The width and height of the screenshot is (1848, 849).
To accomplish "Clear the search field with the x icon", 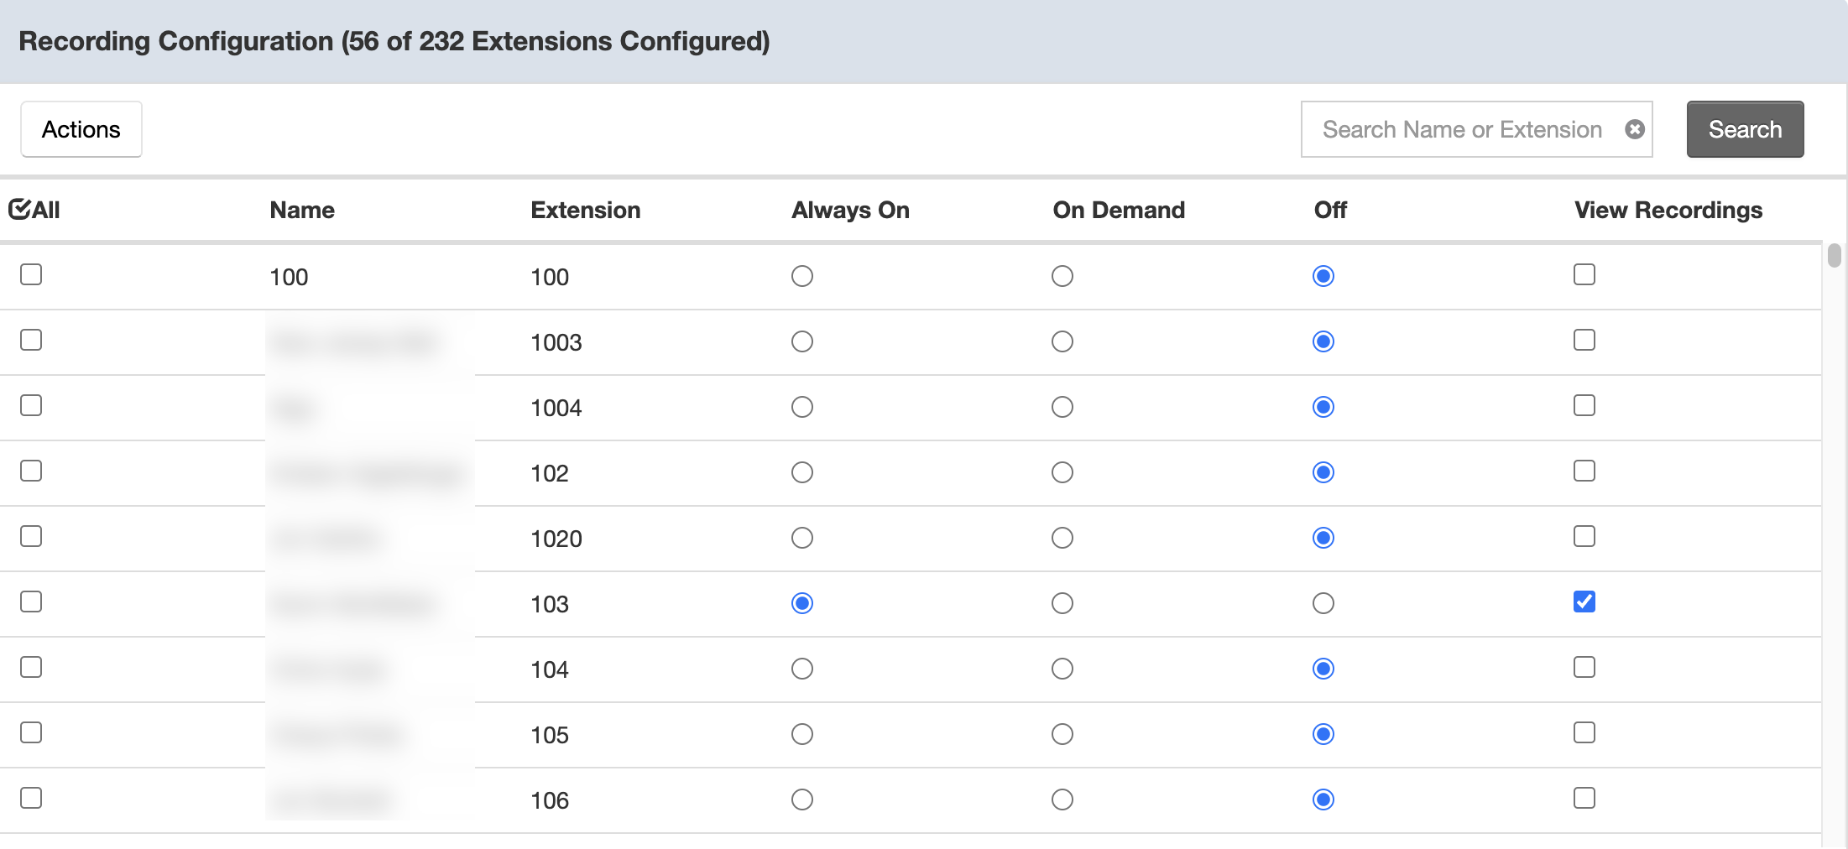I will 1634,129.
